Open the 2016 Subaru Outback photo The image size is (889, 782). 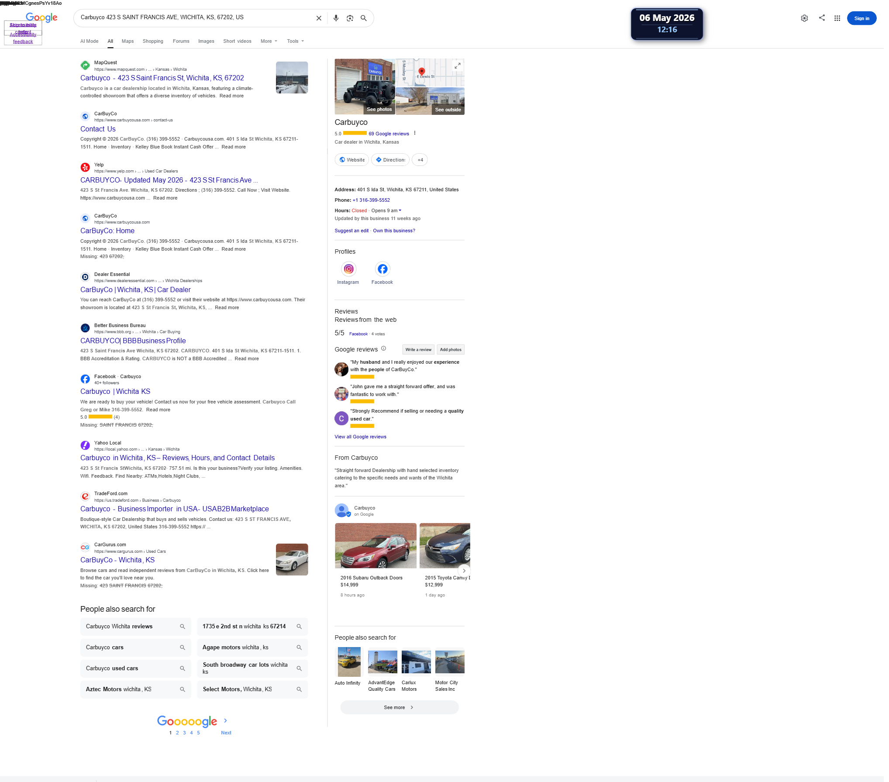(376, 546)
